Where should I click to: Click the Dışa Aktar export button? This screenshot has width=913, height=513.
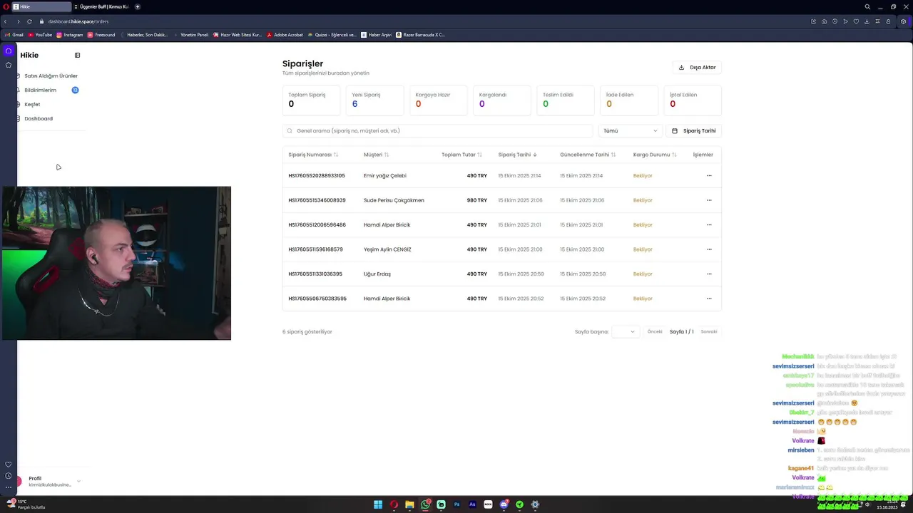click(x=697, y=67)
